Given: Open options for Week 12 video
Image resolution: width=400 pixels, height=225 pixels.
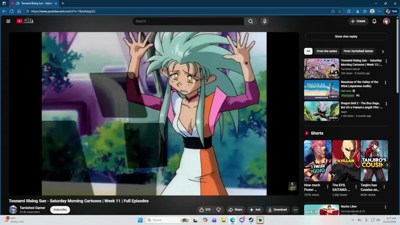Looking at the screenshot, I should (x=386, y=61).
